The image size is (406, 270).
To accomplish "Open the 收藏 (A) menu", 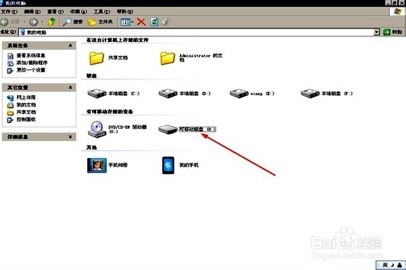I will point(78,11).
